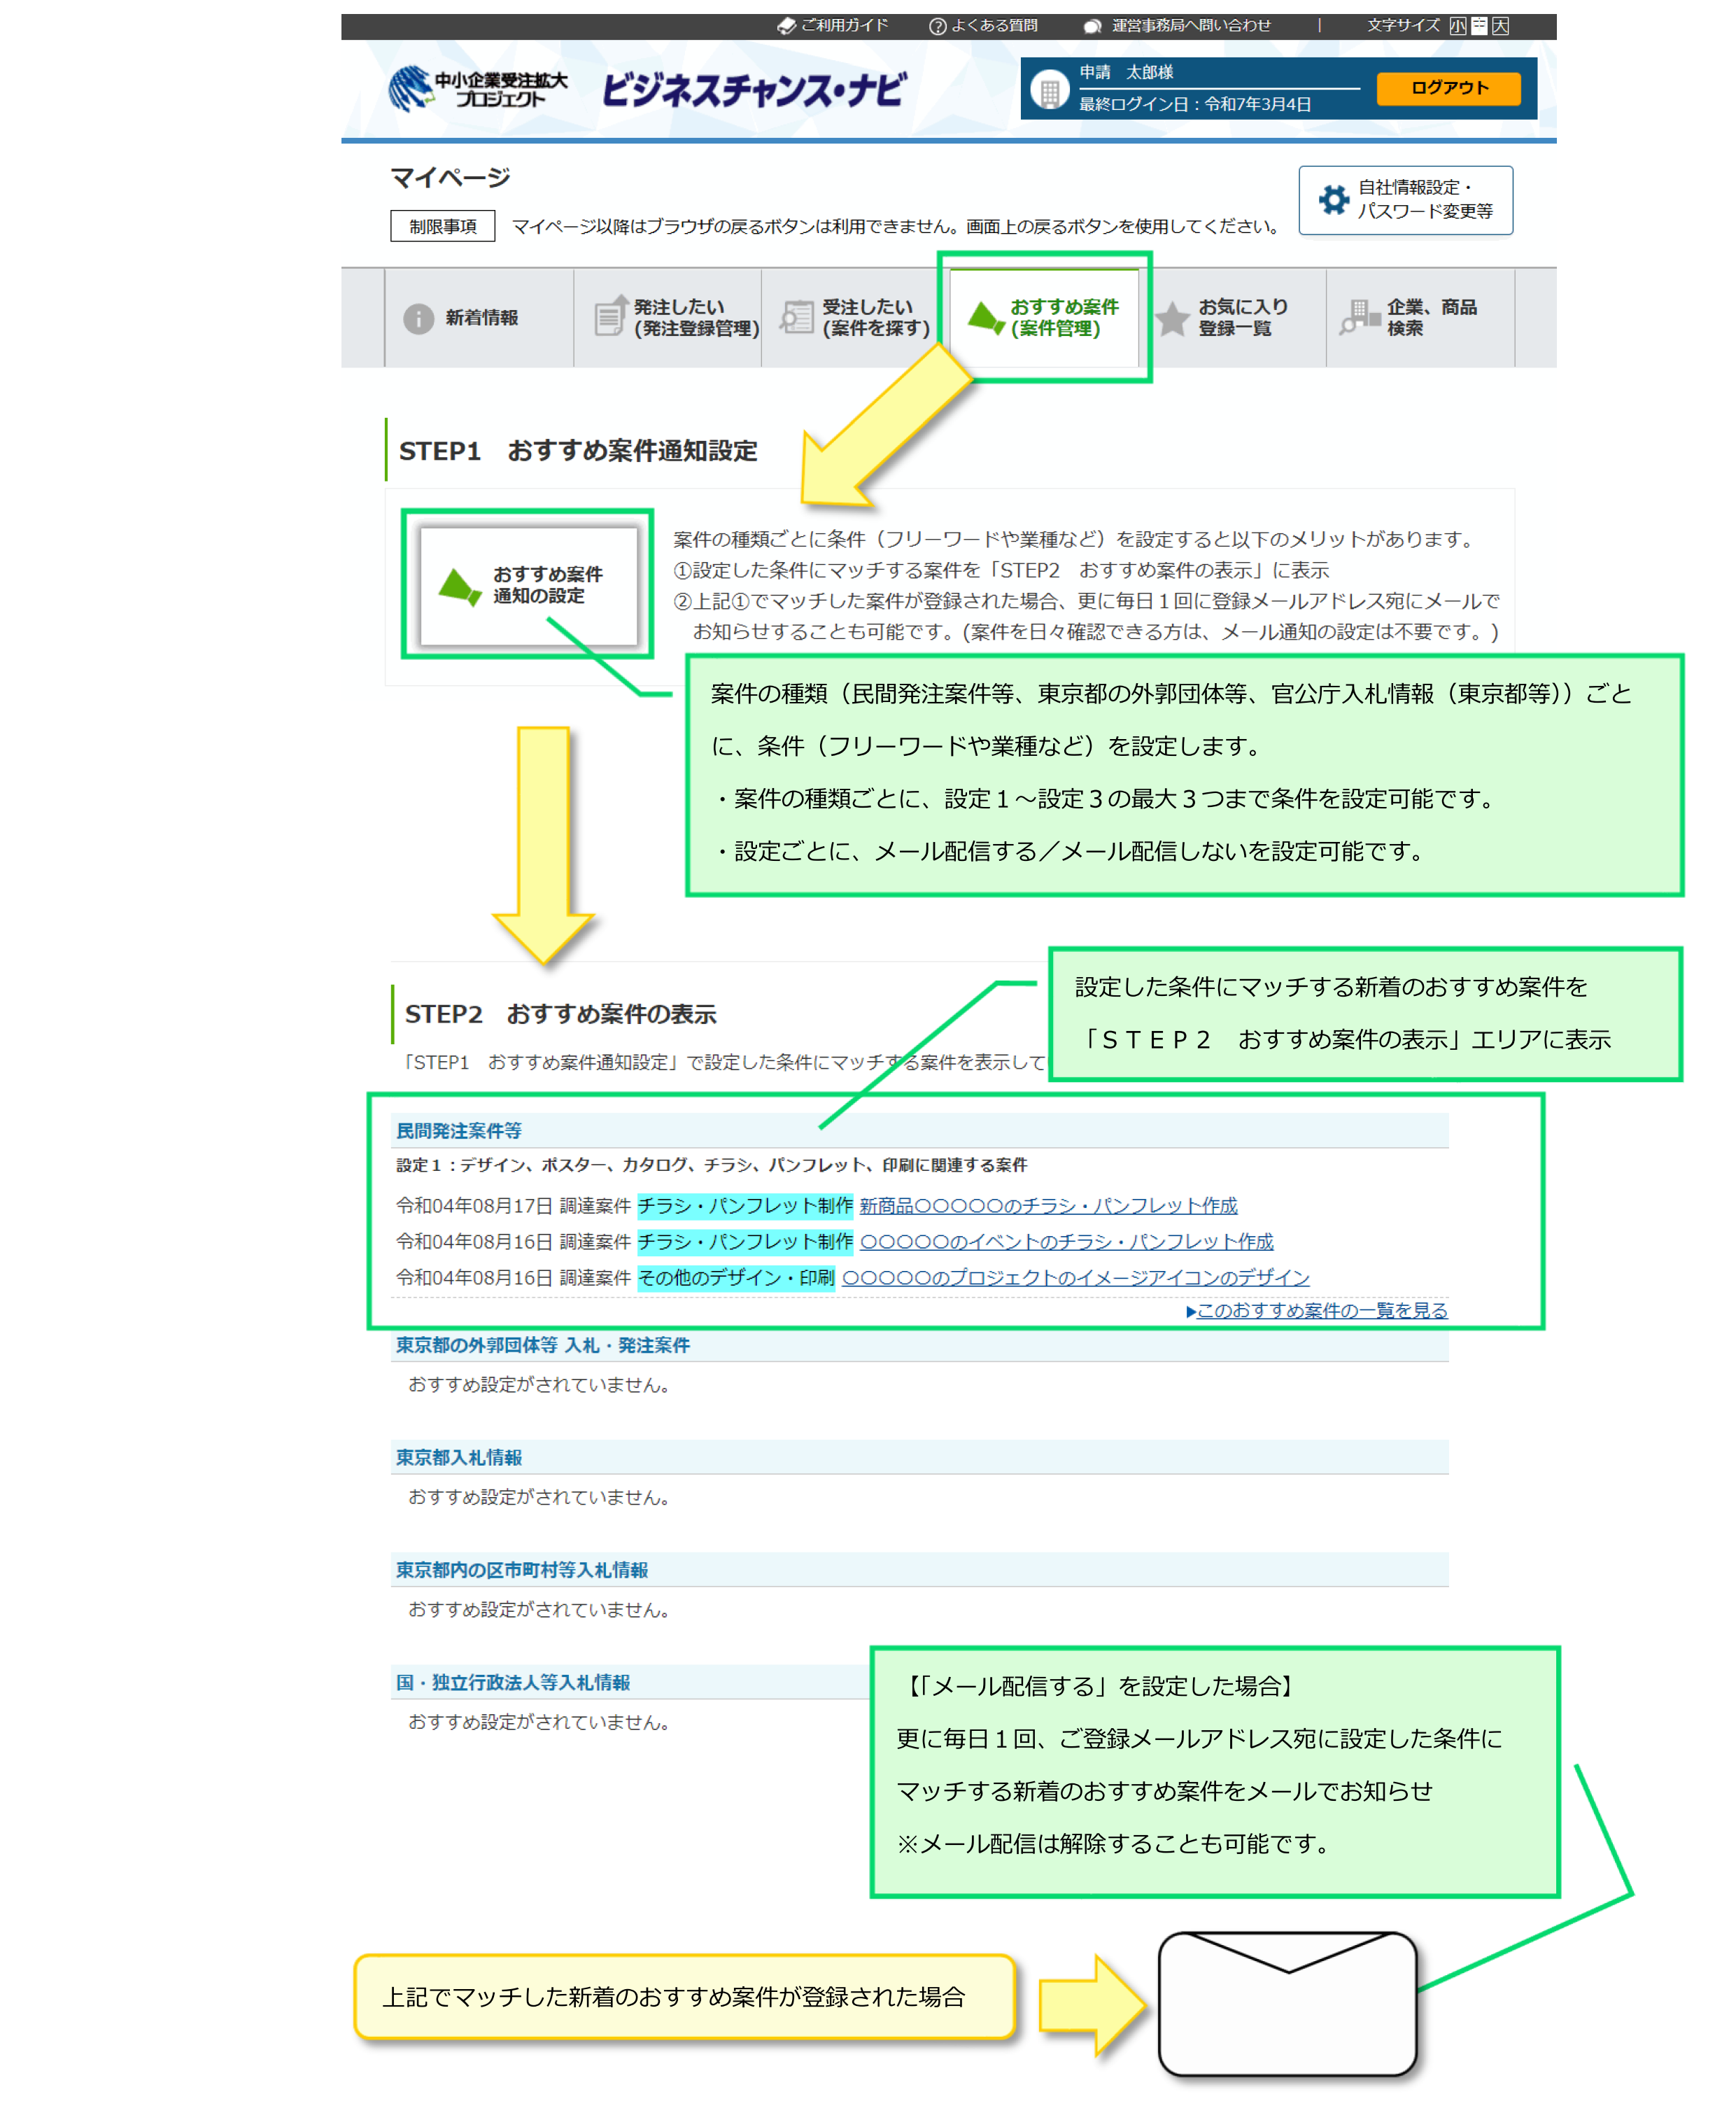Select 発注したい(発注登録管理) tab
This screenshot has width=1736, height=2106.
667,317
